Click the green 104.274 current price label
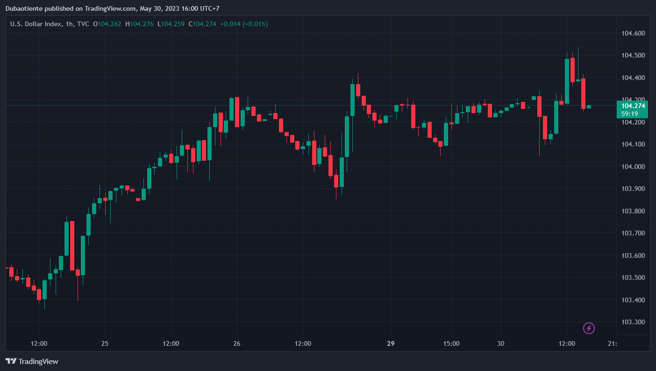The image size is (656, 371). (x=633, y=106)
